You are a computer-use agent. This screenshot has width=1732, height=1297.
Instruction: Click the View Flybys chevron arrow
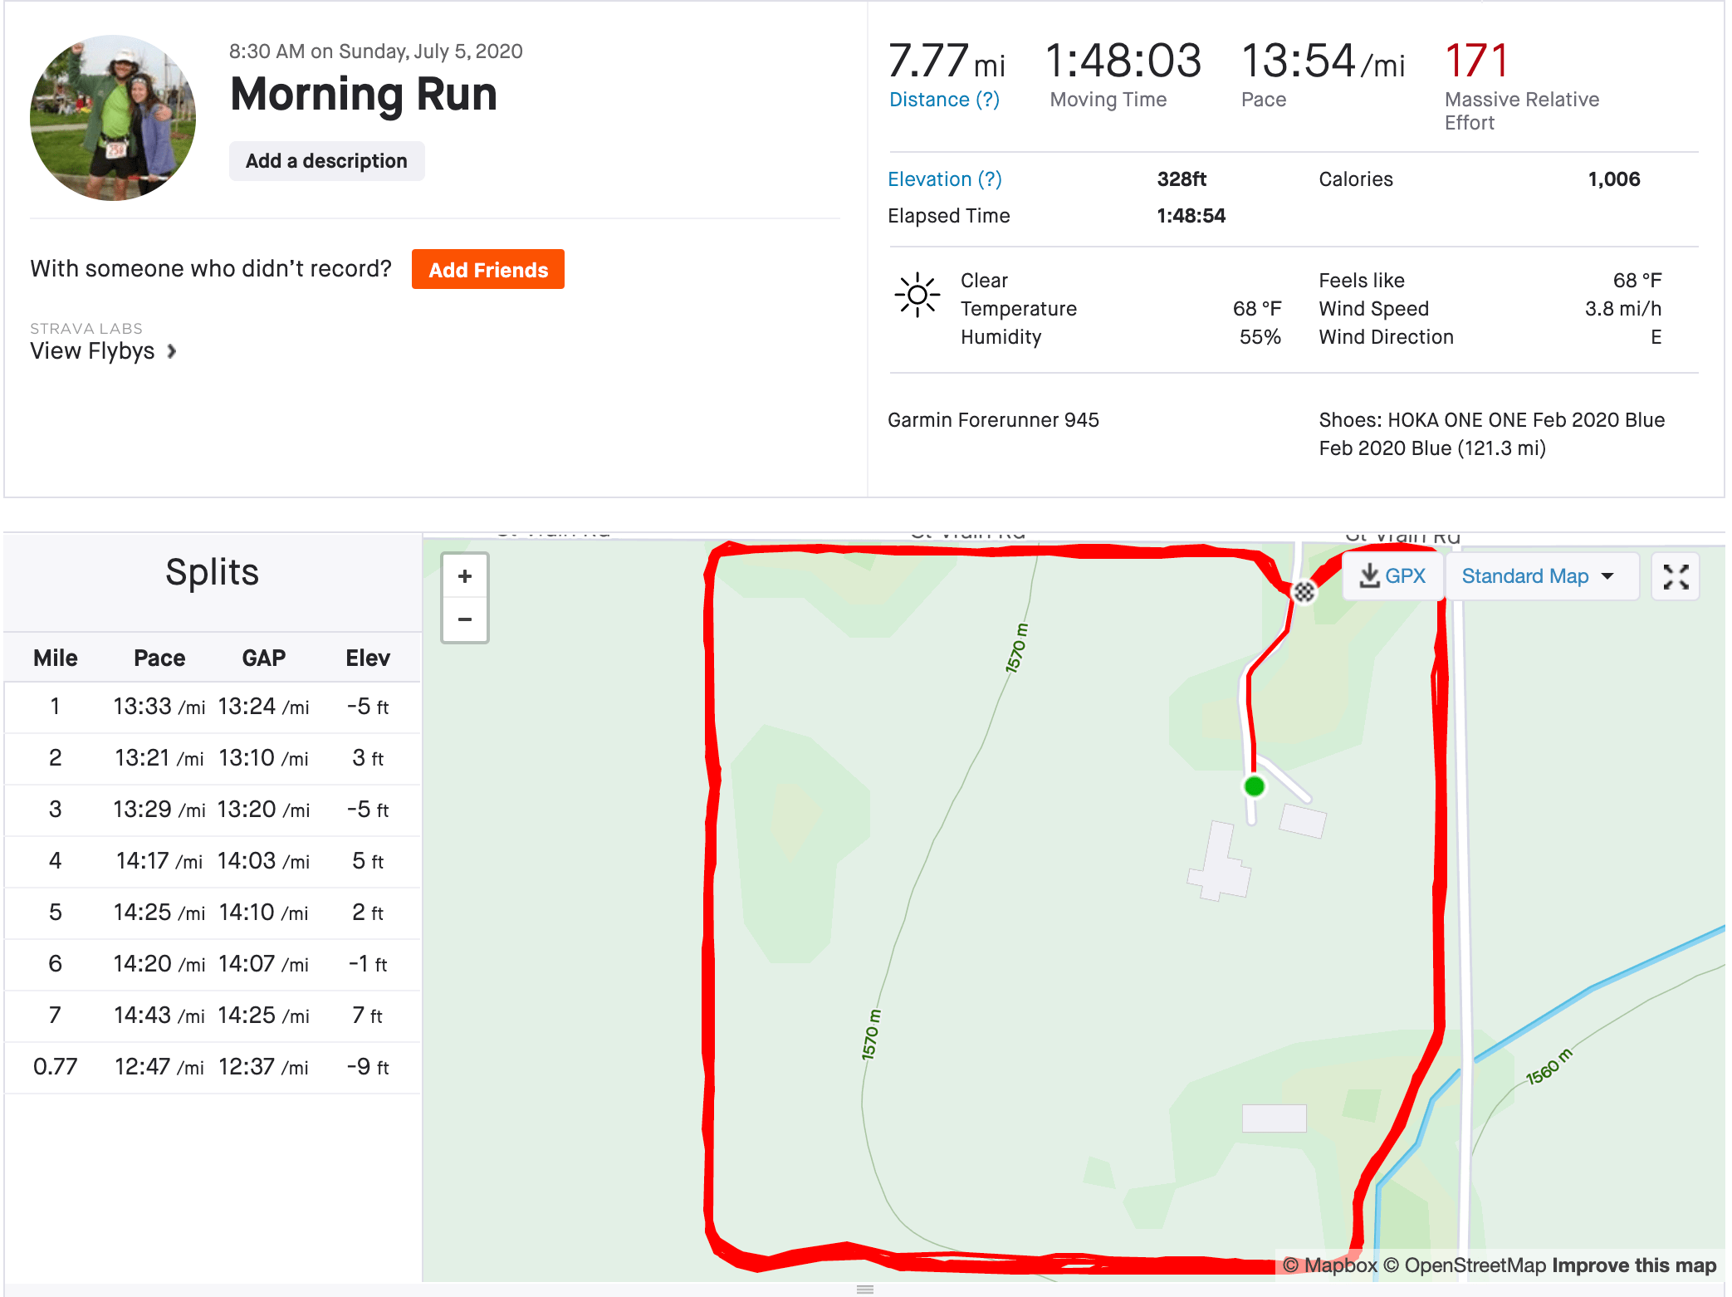[x=172, y=351]
